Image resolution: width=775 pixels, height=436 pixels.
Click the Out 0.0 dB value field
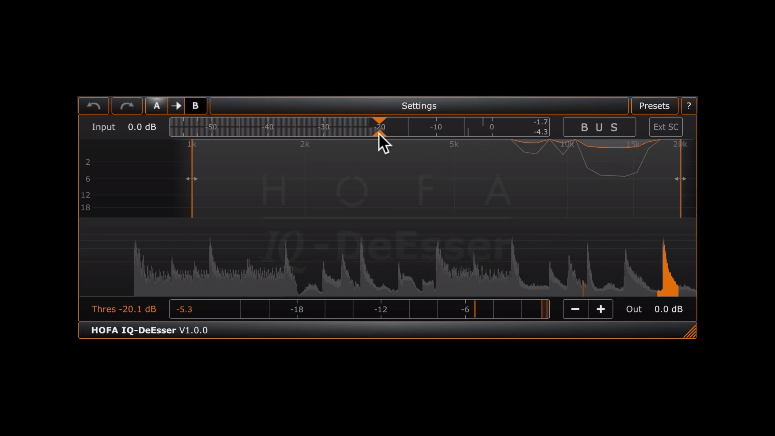click(668, 309)
